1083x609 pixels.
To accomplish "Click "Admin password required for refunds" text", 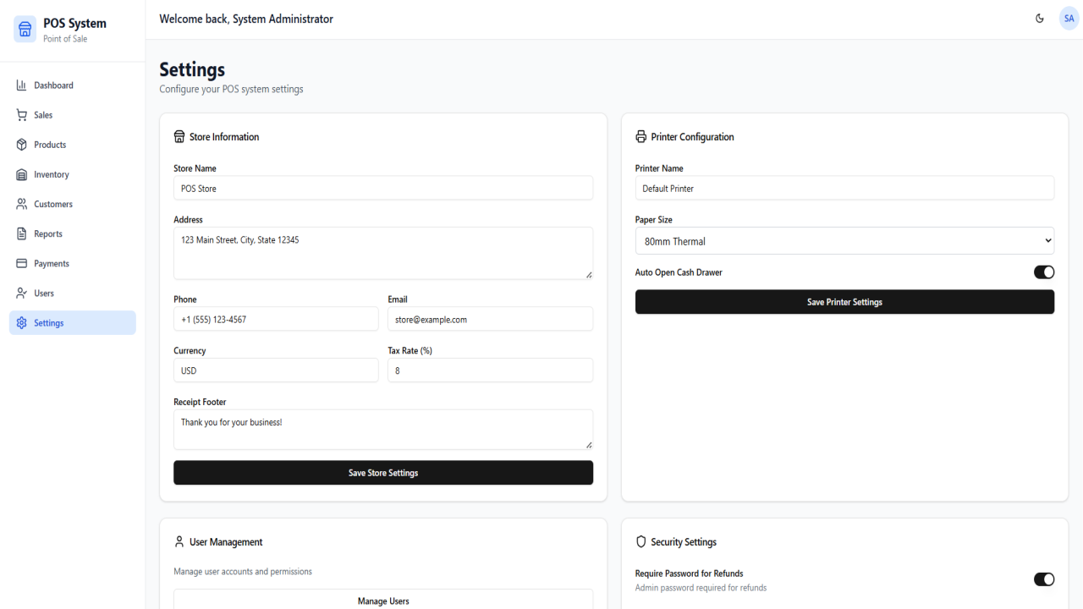I will point(701,588).
